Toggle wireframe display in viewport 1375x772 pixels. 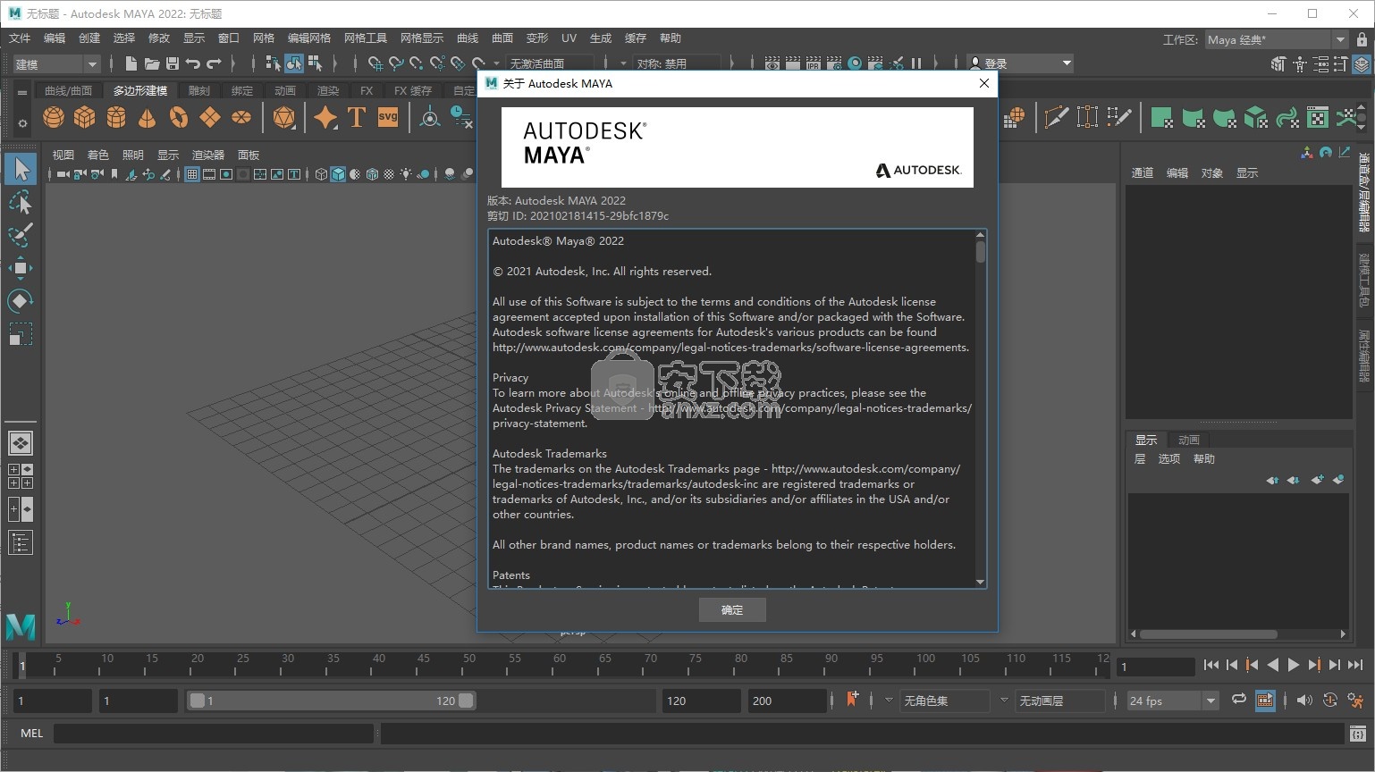(x=321, y=174)
